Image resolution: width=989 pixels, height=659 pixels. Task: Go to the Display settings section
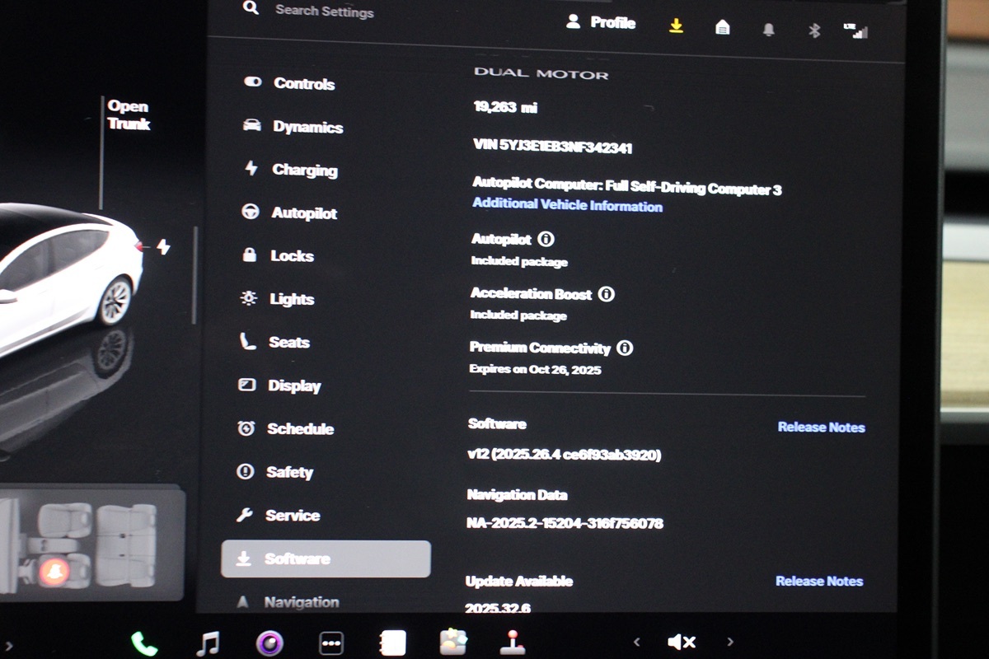(293, 386)
